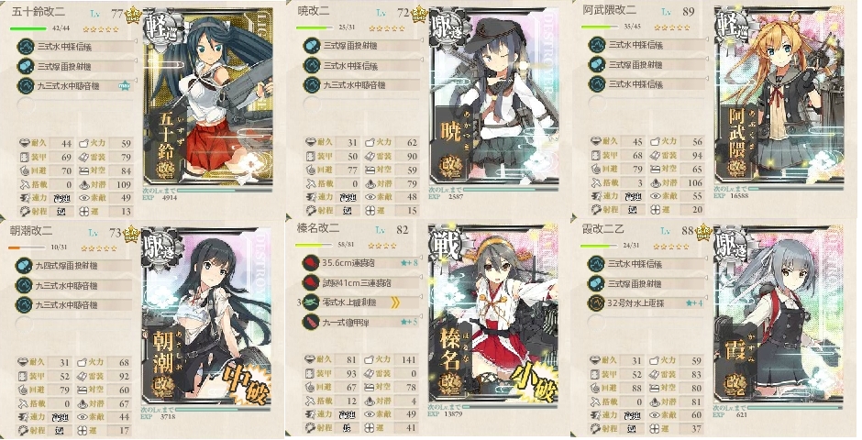Click 榛名改二's yellow-green HP bar
Viewport: 862px width, 440px height.
coord(314,246)
